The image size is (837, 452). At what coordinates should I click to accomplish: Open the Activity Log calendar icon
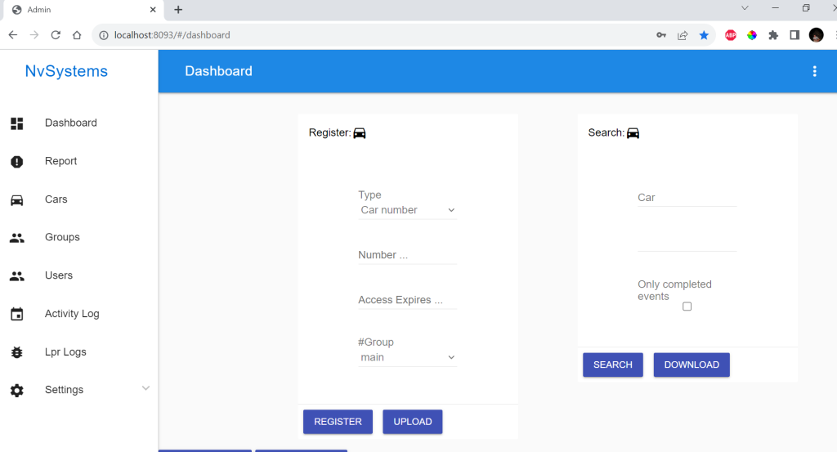click(17, 314)
